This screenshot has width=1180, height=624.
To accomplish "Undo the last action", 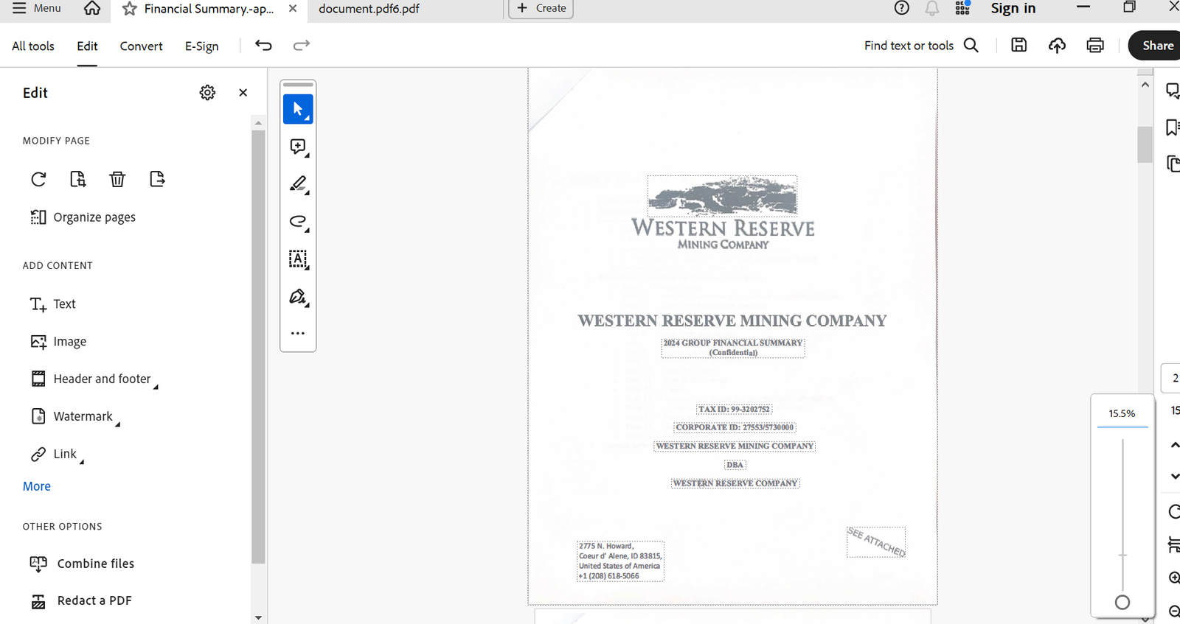I will tap(263, 46).
